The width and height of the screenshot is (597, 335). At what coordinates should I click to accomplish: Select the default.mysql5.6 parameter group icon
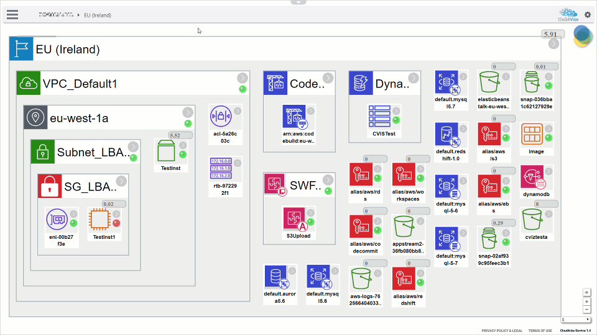click(318, 277)
